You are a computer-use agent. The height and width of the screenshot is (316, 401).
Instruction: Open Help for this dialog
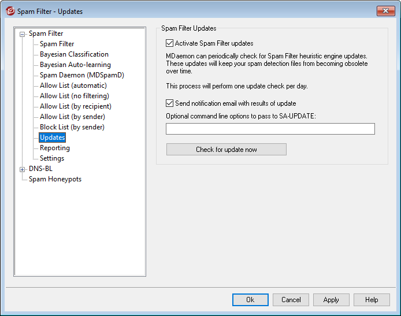[372, 300]
